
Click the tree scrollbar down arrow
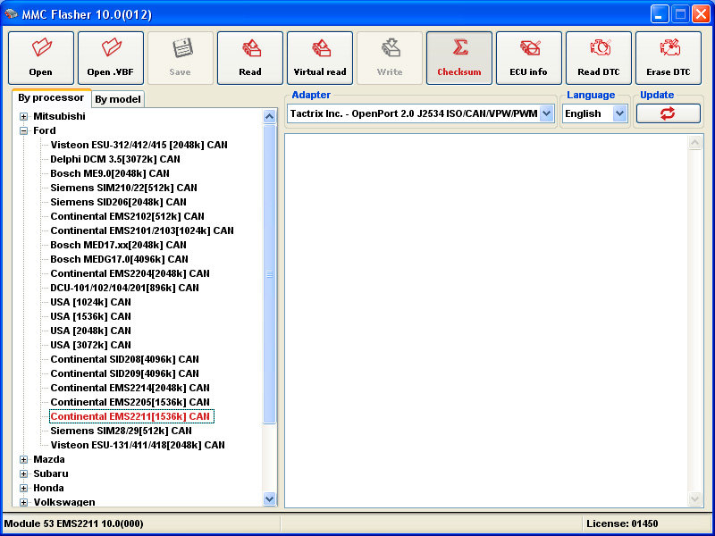pos(270,499)
